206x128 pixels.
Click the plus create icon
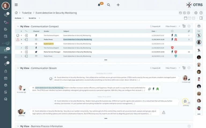(118, 5)
